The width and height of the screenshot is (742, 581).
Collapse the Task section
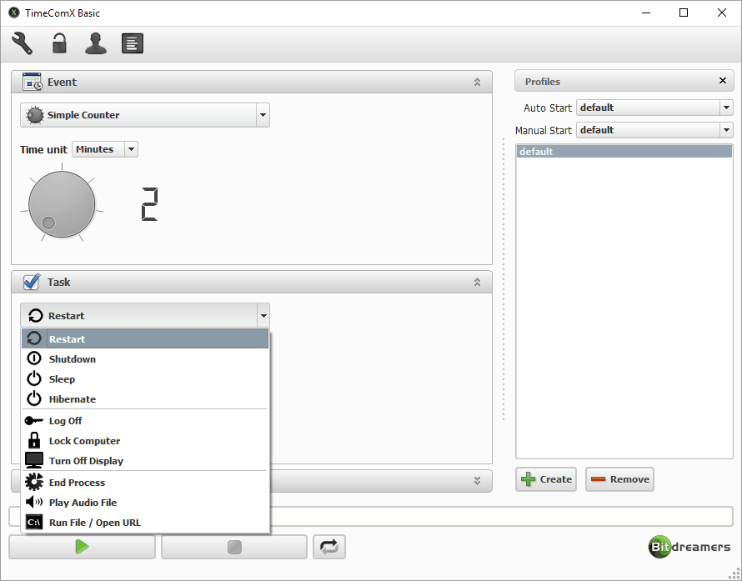pyautogui.click(x=477, y=283)
